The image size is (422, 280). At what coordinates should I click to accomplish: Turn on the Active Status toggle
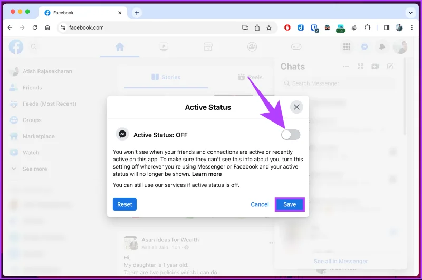pos(291,135)
